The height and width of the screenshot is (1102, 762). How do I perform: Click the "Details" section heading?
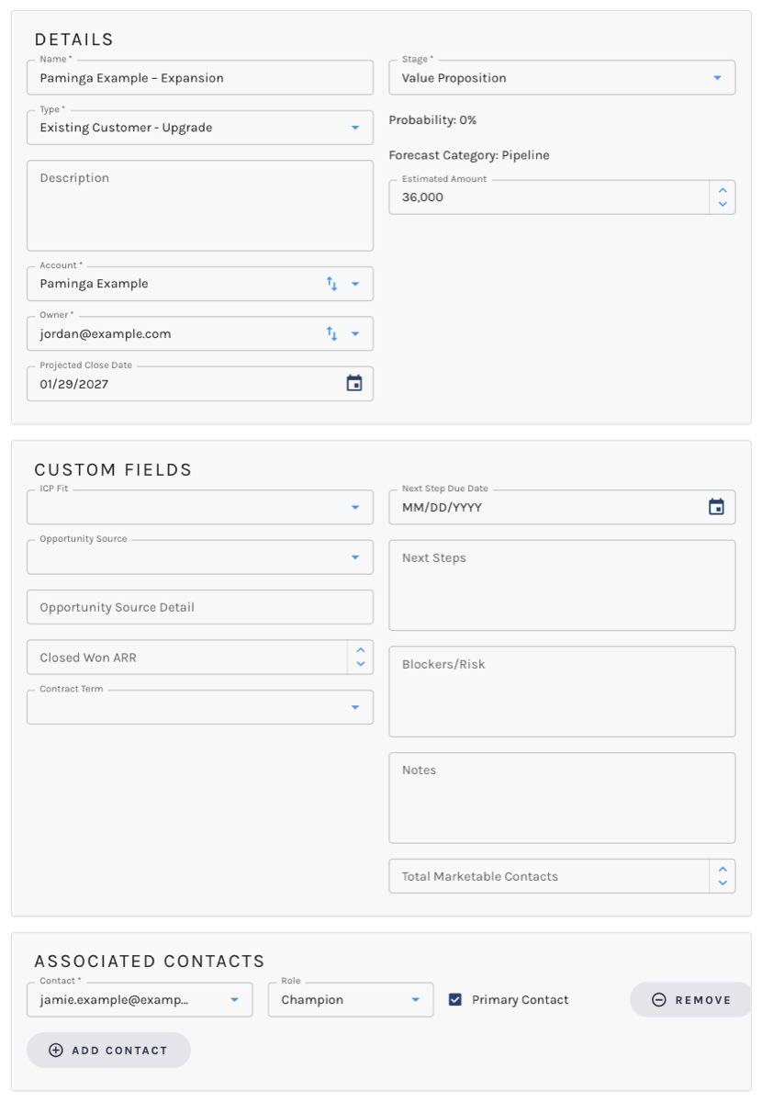click(x=74, y=39)
